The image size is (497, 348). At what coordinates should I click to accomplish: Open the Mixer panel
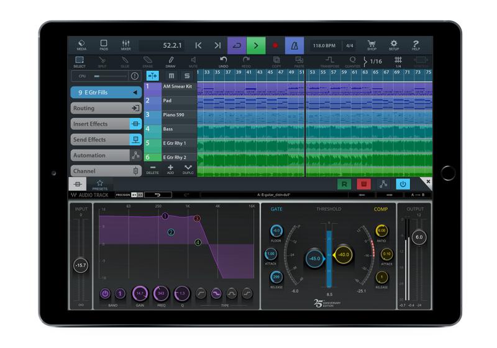(x=125, y=45)
